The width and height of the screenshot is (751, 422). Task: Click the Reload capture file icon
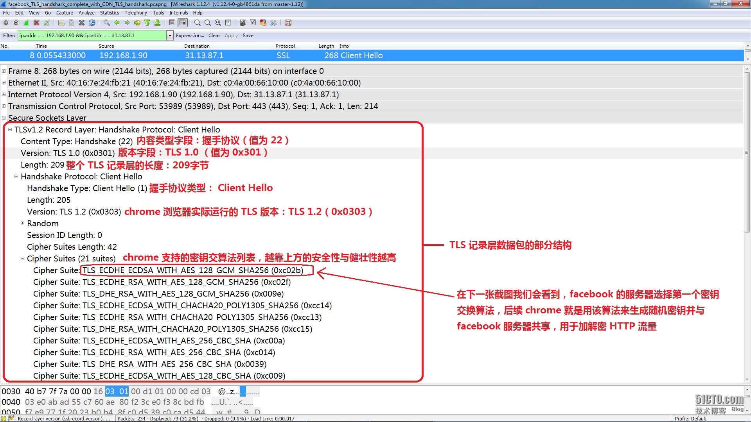point(92,23)
